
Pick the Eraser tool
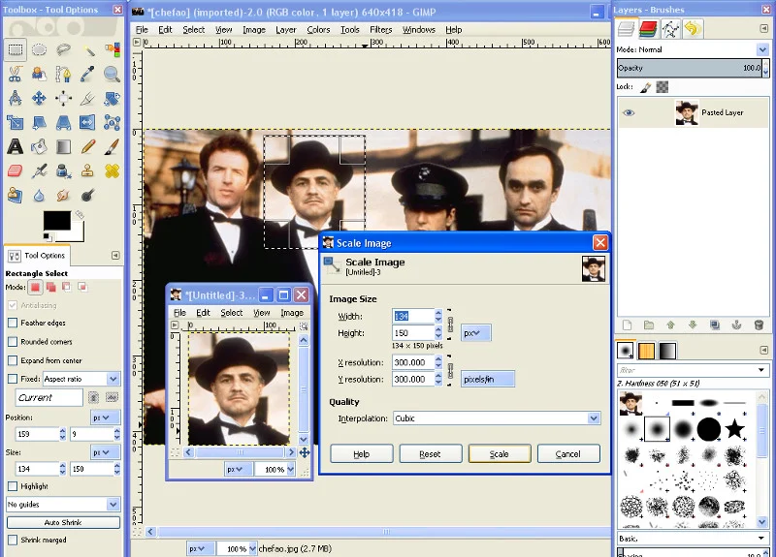pyautogui.click(x=15, y=171)
